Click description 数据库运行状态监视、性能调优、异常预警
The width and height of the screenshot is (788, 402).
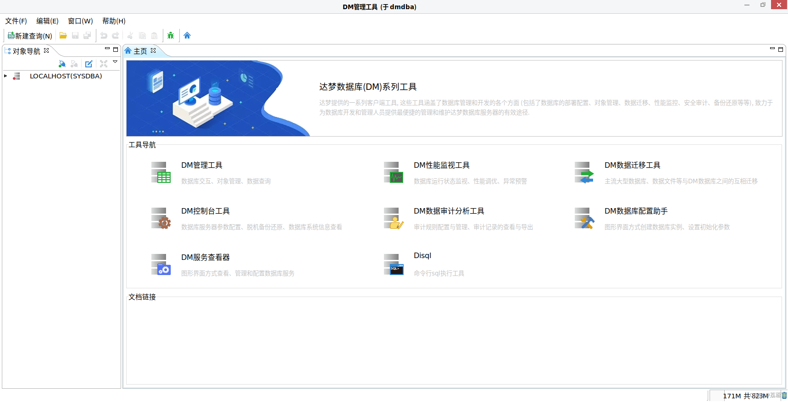point(471,181)
